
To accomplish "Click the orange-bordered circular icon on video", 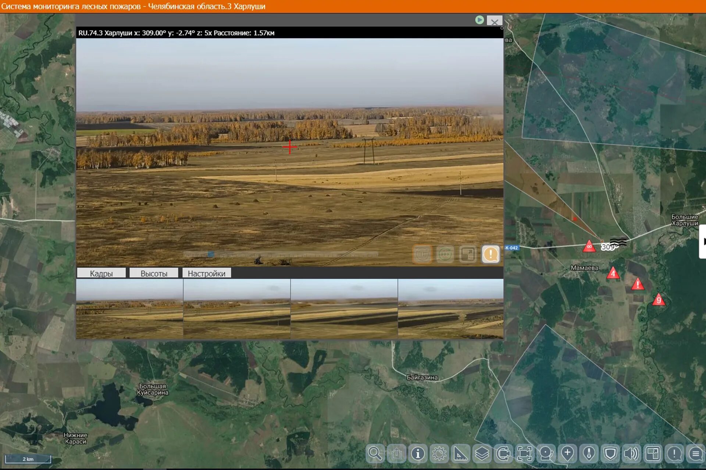I will pos(422,254).
